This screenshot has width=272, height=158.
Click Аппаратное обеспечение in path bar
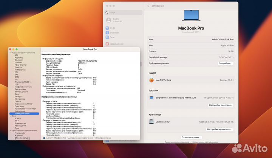[x=80, y=138]
